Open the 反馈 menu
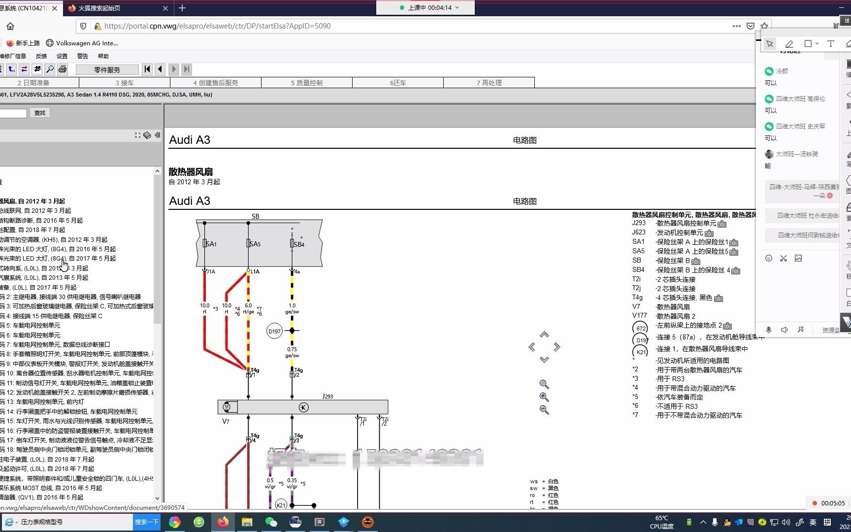Screen dimensions: 851x532 (x=41, y=56)
